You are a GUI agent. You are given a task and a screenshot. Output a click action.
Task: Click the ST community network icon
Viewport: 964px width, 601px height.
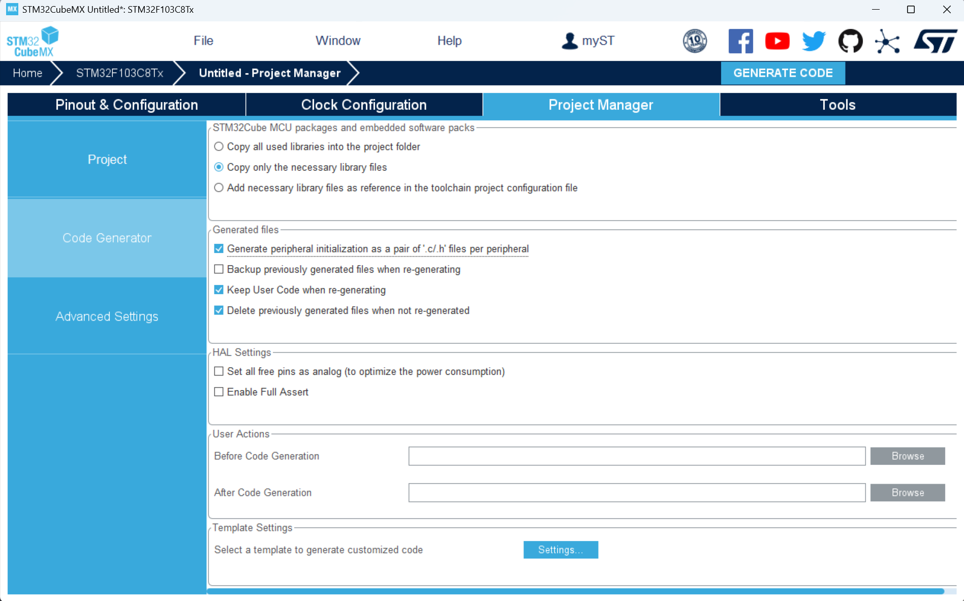pyautogui.click(x=887, y=41)
